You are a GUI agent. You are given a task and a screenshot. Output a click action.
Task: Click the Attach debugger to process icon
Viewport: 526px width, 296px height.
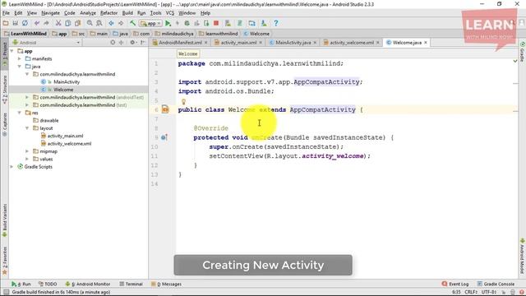point(206,23)
